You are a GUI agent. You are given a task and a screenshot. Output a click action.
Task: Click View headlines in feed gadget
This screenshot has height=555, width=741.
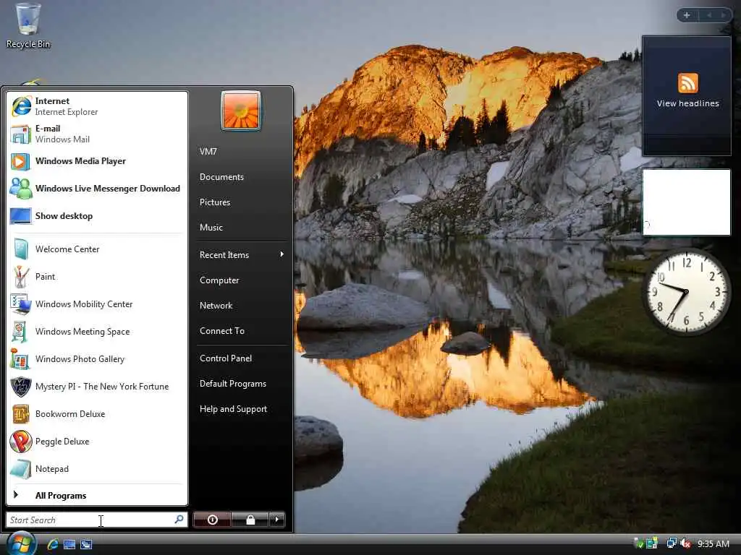[x=687, y=103]
